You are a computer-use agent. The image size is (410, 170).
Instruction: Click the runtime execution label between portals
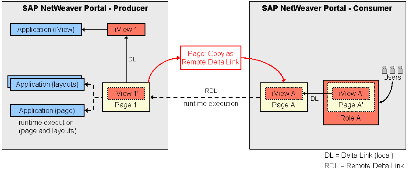(x=211, y=103)
